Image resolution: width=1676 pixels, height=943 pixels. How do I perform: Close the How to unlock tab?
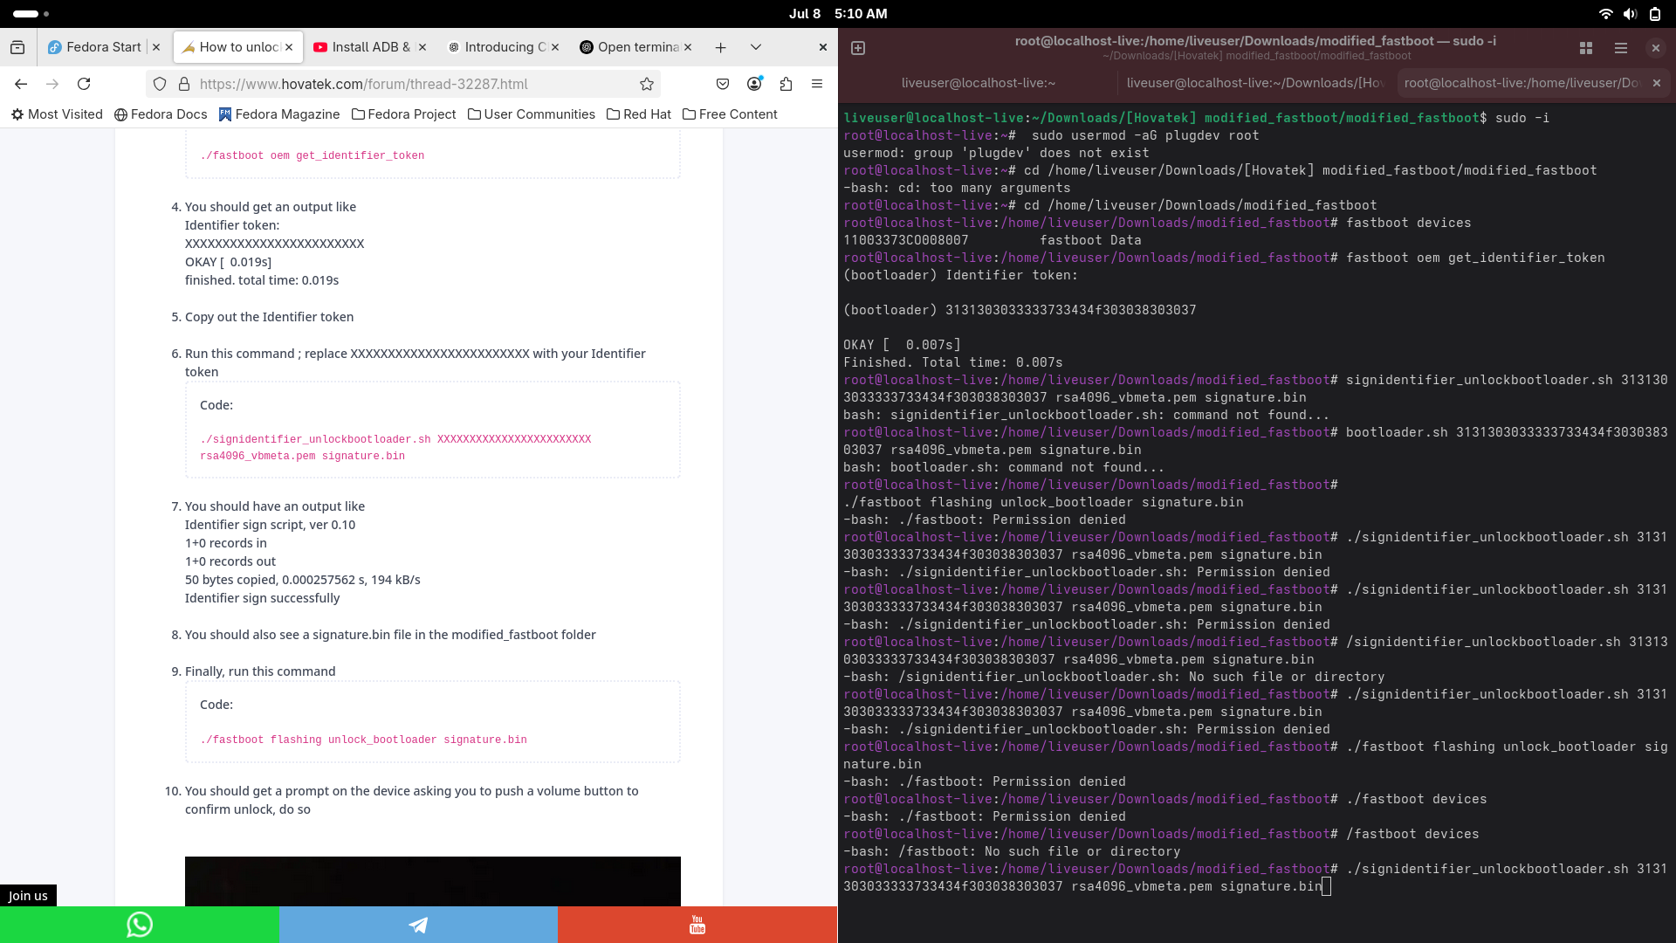click(x=289, y=47)
